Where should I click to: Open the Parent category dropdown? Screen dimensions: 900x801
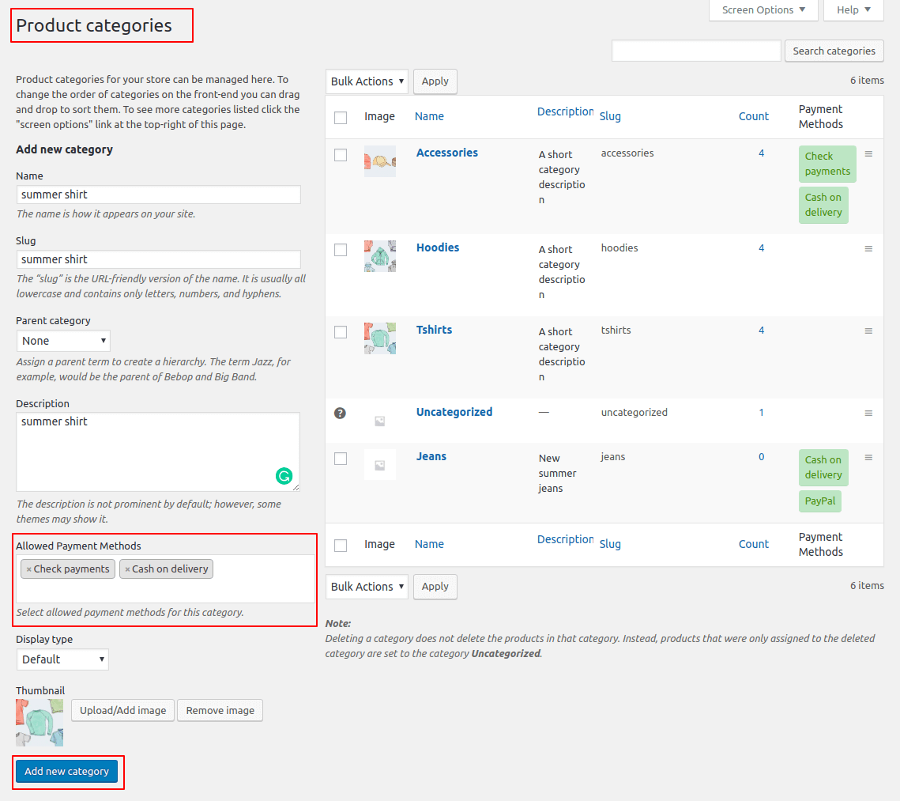point(63,341)
